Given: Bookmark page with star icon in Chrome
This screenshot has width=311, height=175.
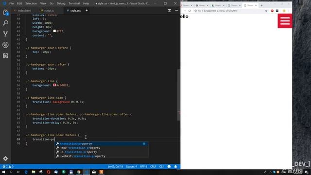Looking at the screenshot, I should point(266,11).
